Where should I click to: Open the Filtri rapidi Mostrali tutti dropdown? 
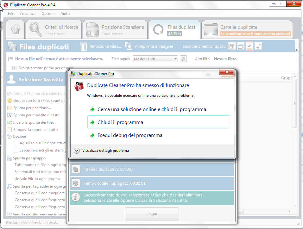[x=155, y=59]
